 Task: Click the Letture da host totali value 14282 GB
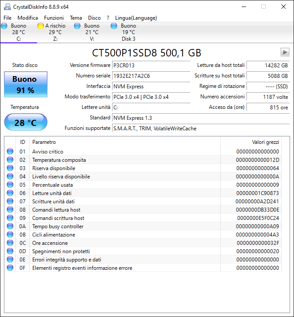268,65
